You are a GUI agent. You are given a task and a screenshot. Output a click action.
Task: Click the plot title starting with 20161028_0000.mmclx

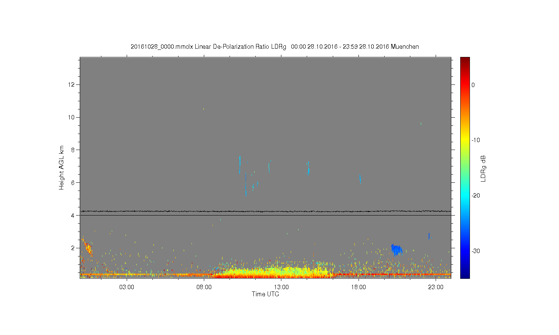(x=275, y=47)
